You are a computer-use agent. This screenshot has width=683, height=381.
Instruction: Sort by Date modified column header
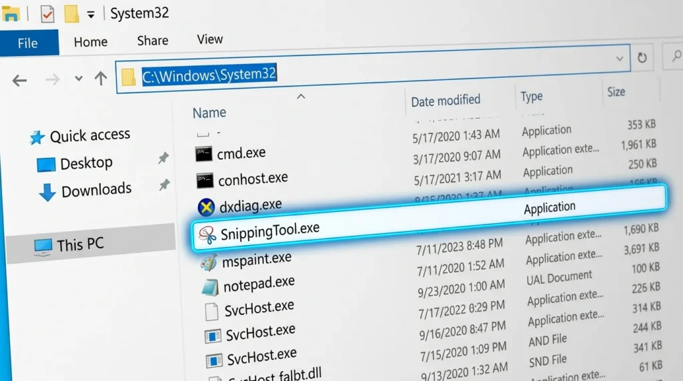click(x=446, y=101)
